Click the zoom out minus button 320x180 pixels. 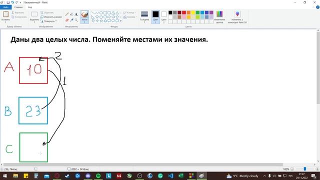(292, 169)
